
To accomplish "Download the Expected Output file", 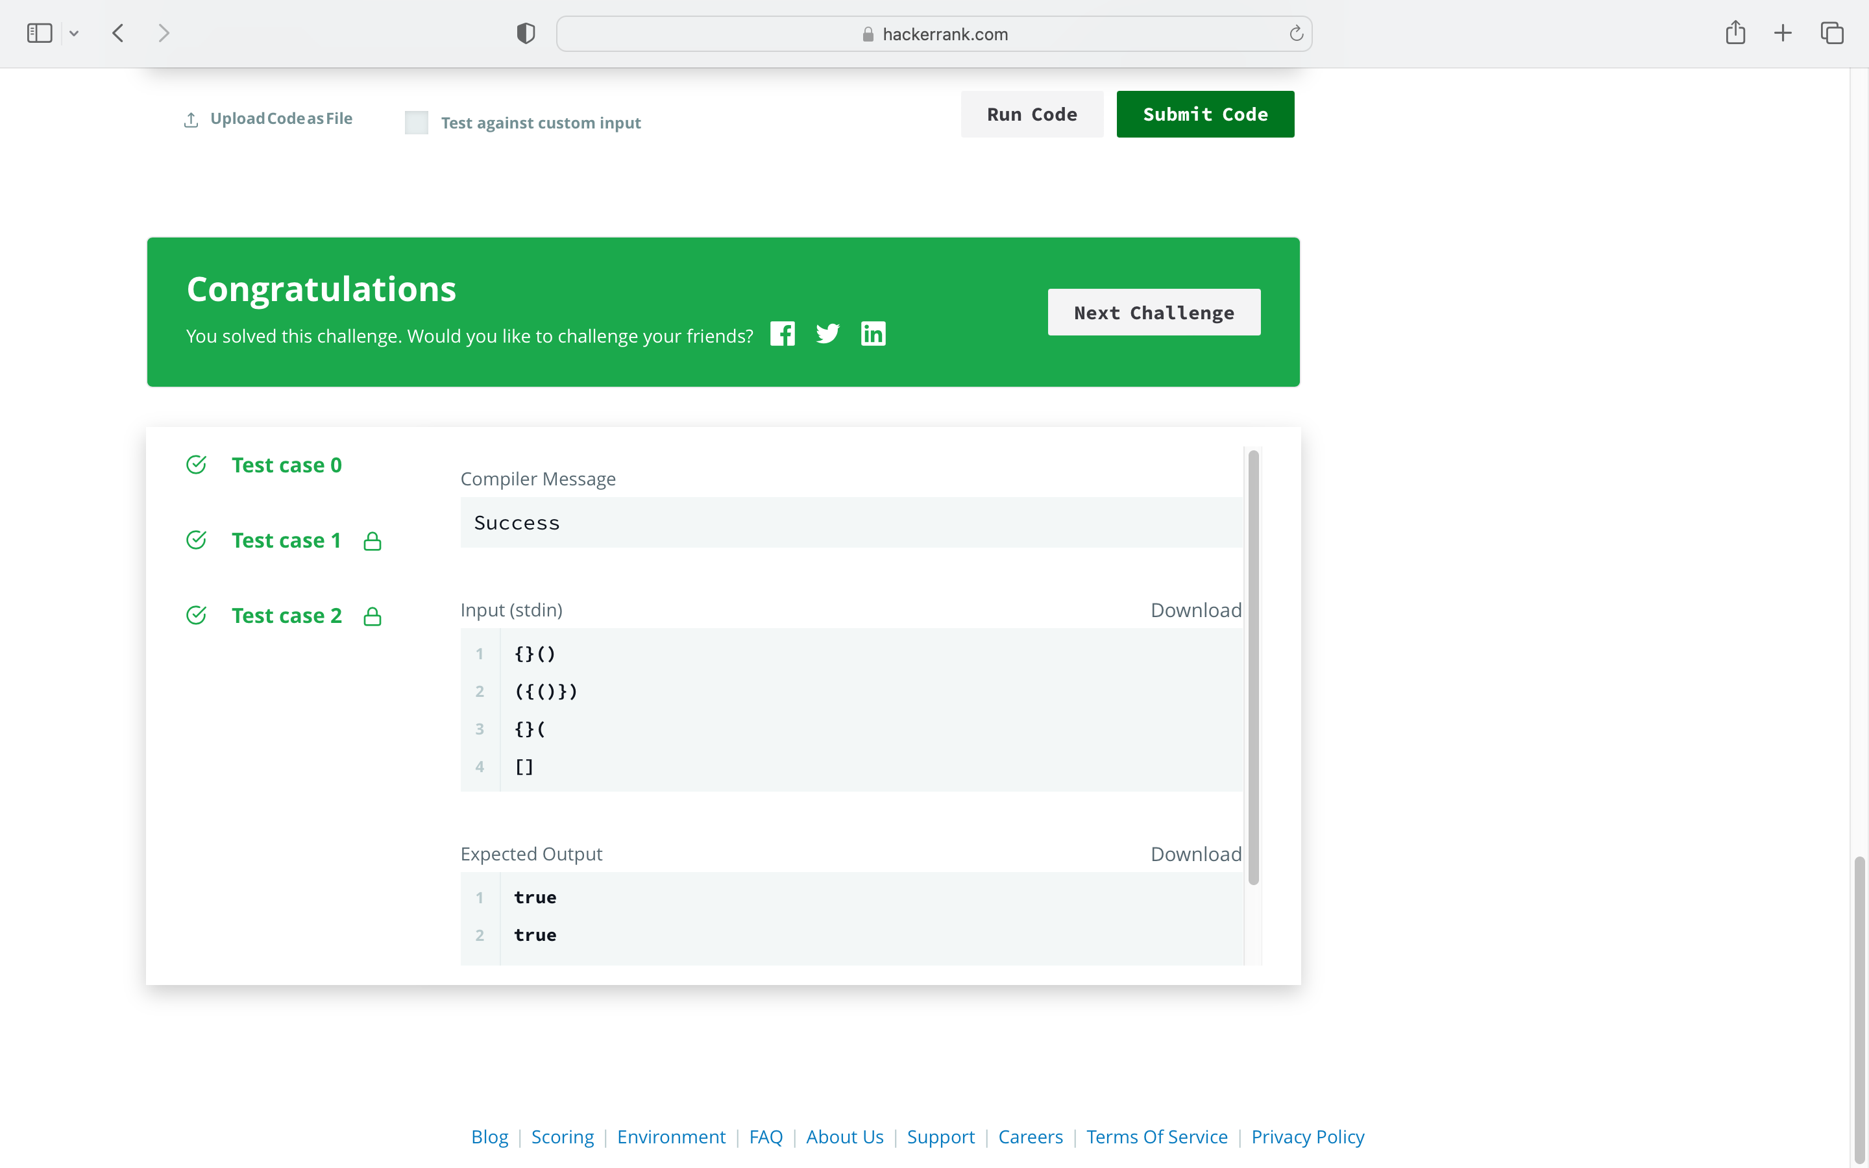I will tap(1195, 853).
